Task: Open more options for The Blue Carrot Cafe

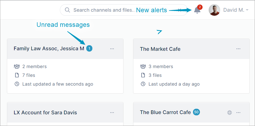Action: pos(238,112)
